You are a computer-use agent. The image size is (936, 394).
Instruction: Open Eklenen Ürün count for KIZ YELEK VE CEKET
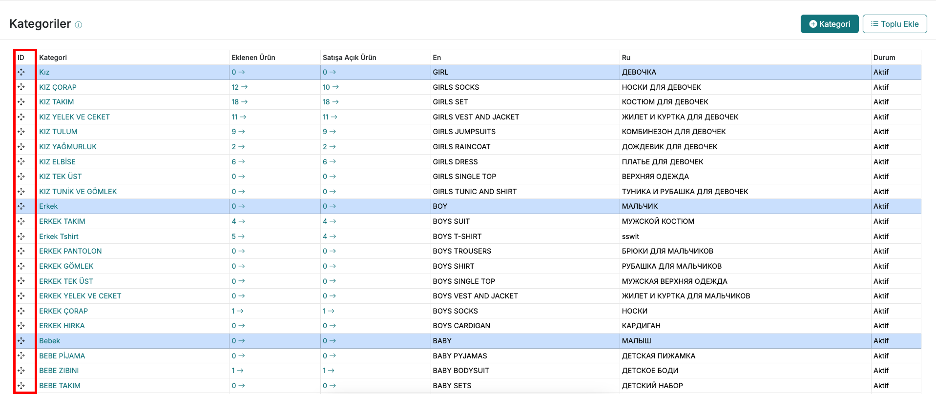239,117
